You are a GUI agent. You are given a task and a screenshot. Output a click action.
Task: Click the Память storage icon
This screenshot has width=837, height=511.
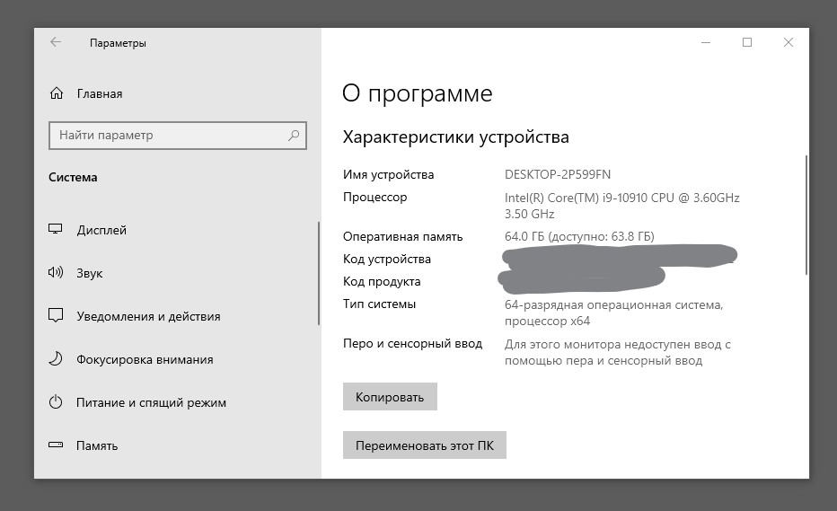56,445
